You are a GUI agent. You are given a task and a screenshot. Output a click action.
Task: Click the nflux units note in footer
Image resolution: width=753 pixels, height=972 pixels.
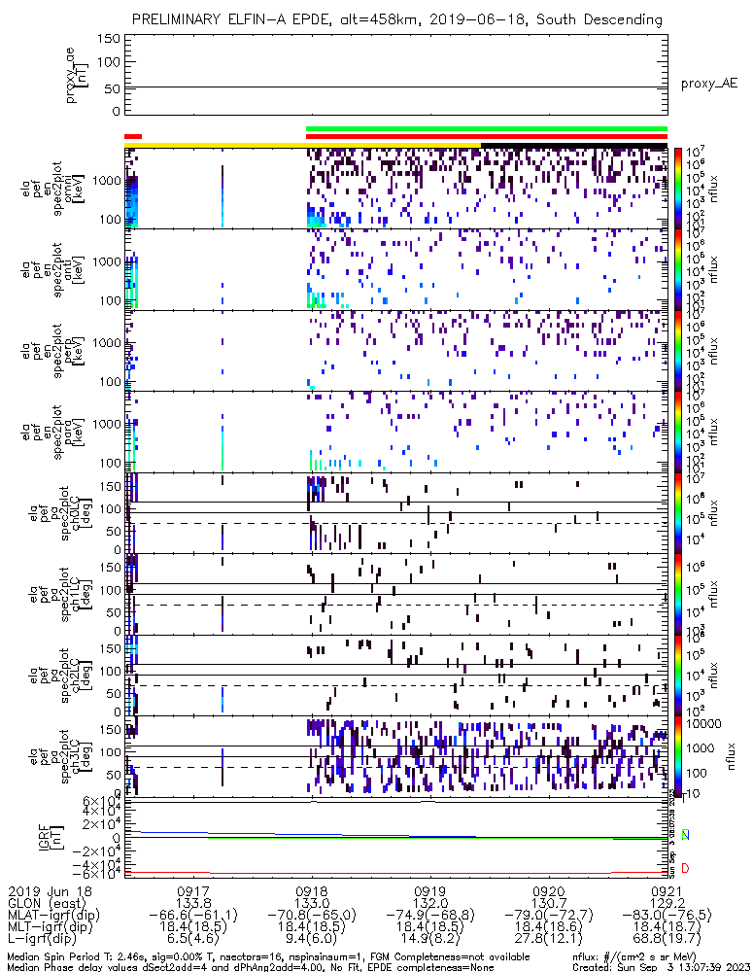click(634, 956)
